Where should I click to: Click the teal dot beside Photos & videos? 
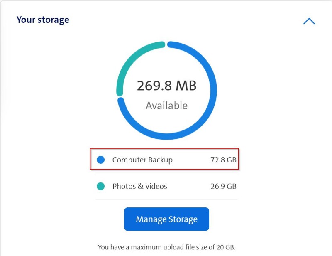[100, 186]
